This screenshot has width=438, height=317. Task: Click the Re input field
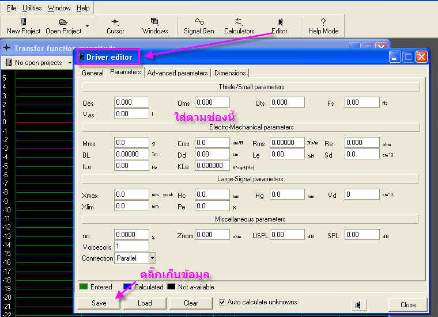click(x=362, y=143)
